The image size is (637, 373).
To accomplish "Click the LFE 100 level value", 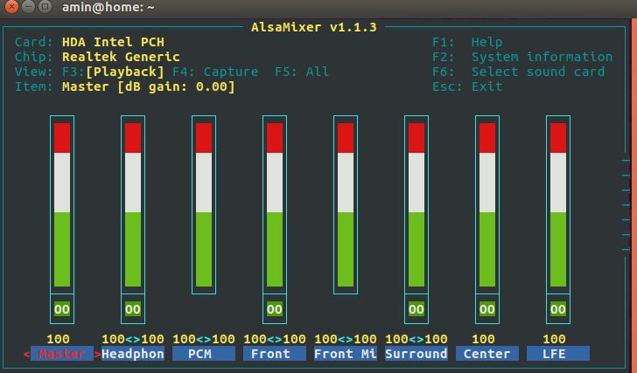I will 554,339.
